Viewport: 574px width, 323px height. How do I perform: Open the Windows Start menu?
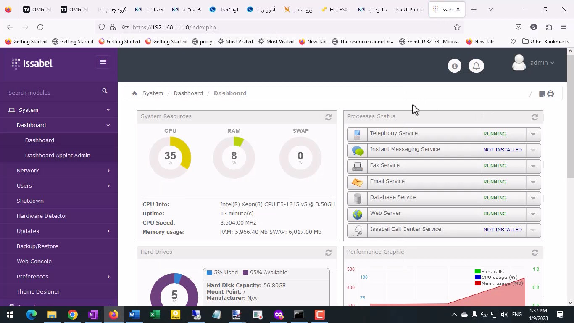(10, 315)
